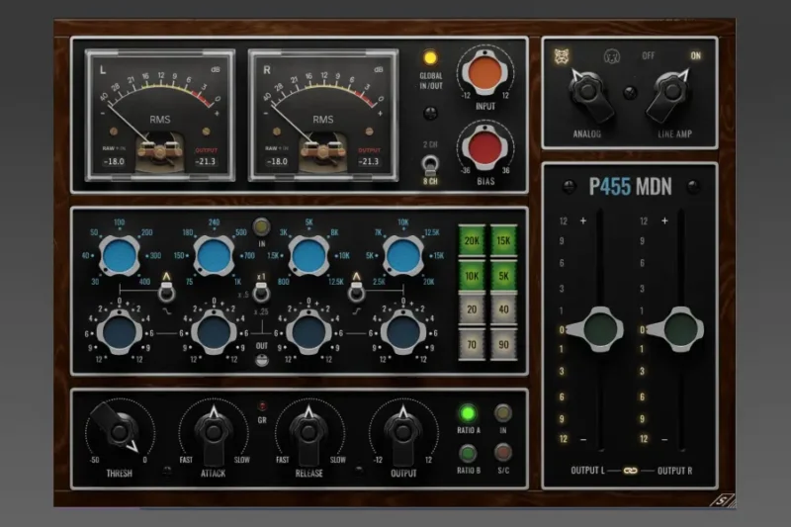Click the GR gain reduction LED

[262, 406]
